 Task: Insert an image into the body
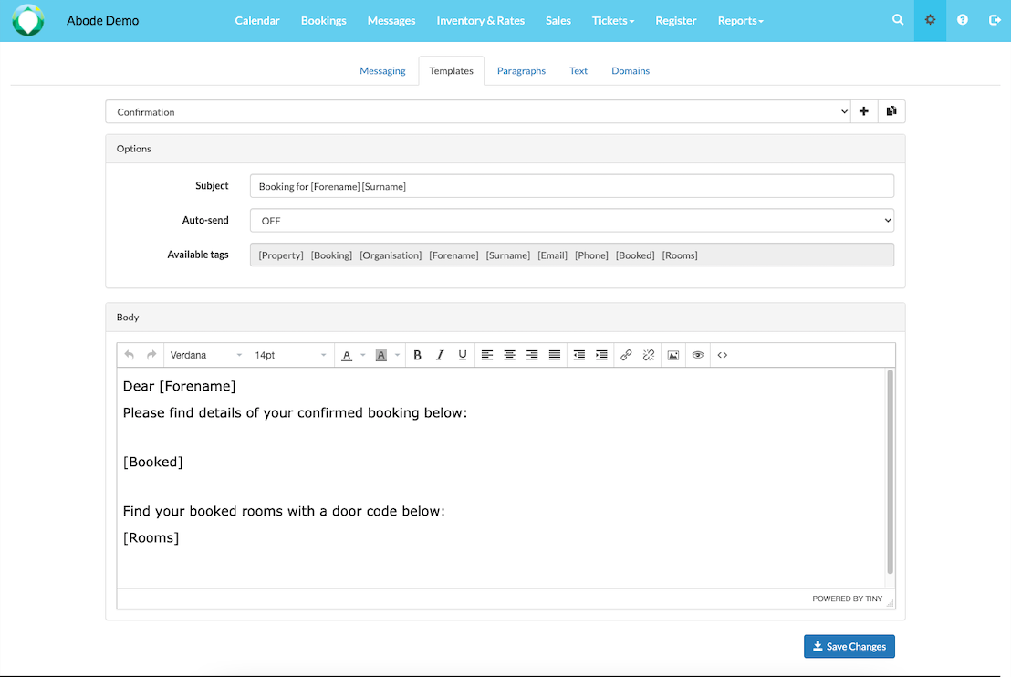(673, 355)
